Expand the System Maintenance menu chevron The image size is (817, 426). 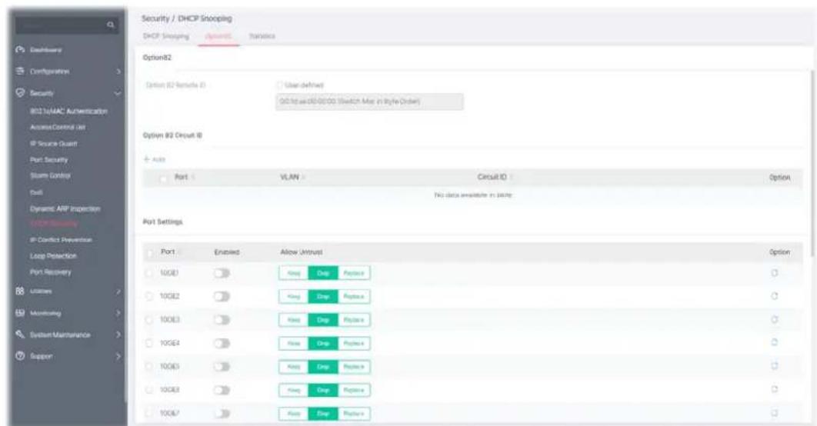(x=118, y=334)
